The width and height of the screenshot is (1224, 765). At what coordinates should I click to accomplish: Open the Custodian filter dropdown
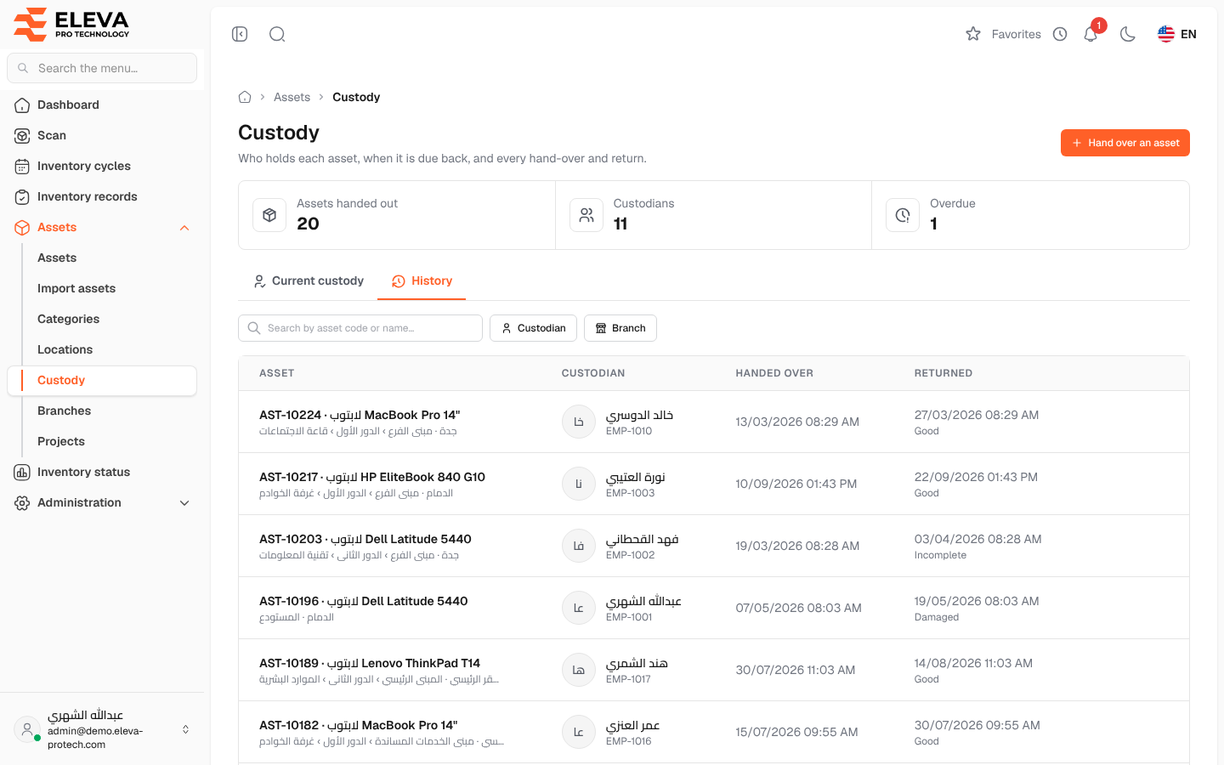(533, 328)
